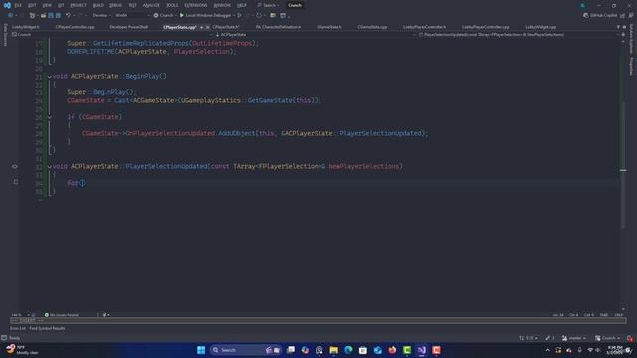Open the ACPlayerState class navigation dropdown

[315, 35]
